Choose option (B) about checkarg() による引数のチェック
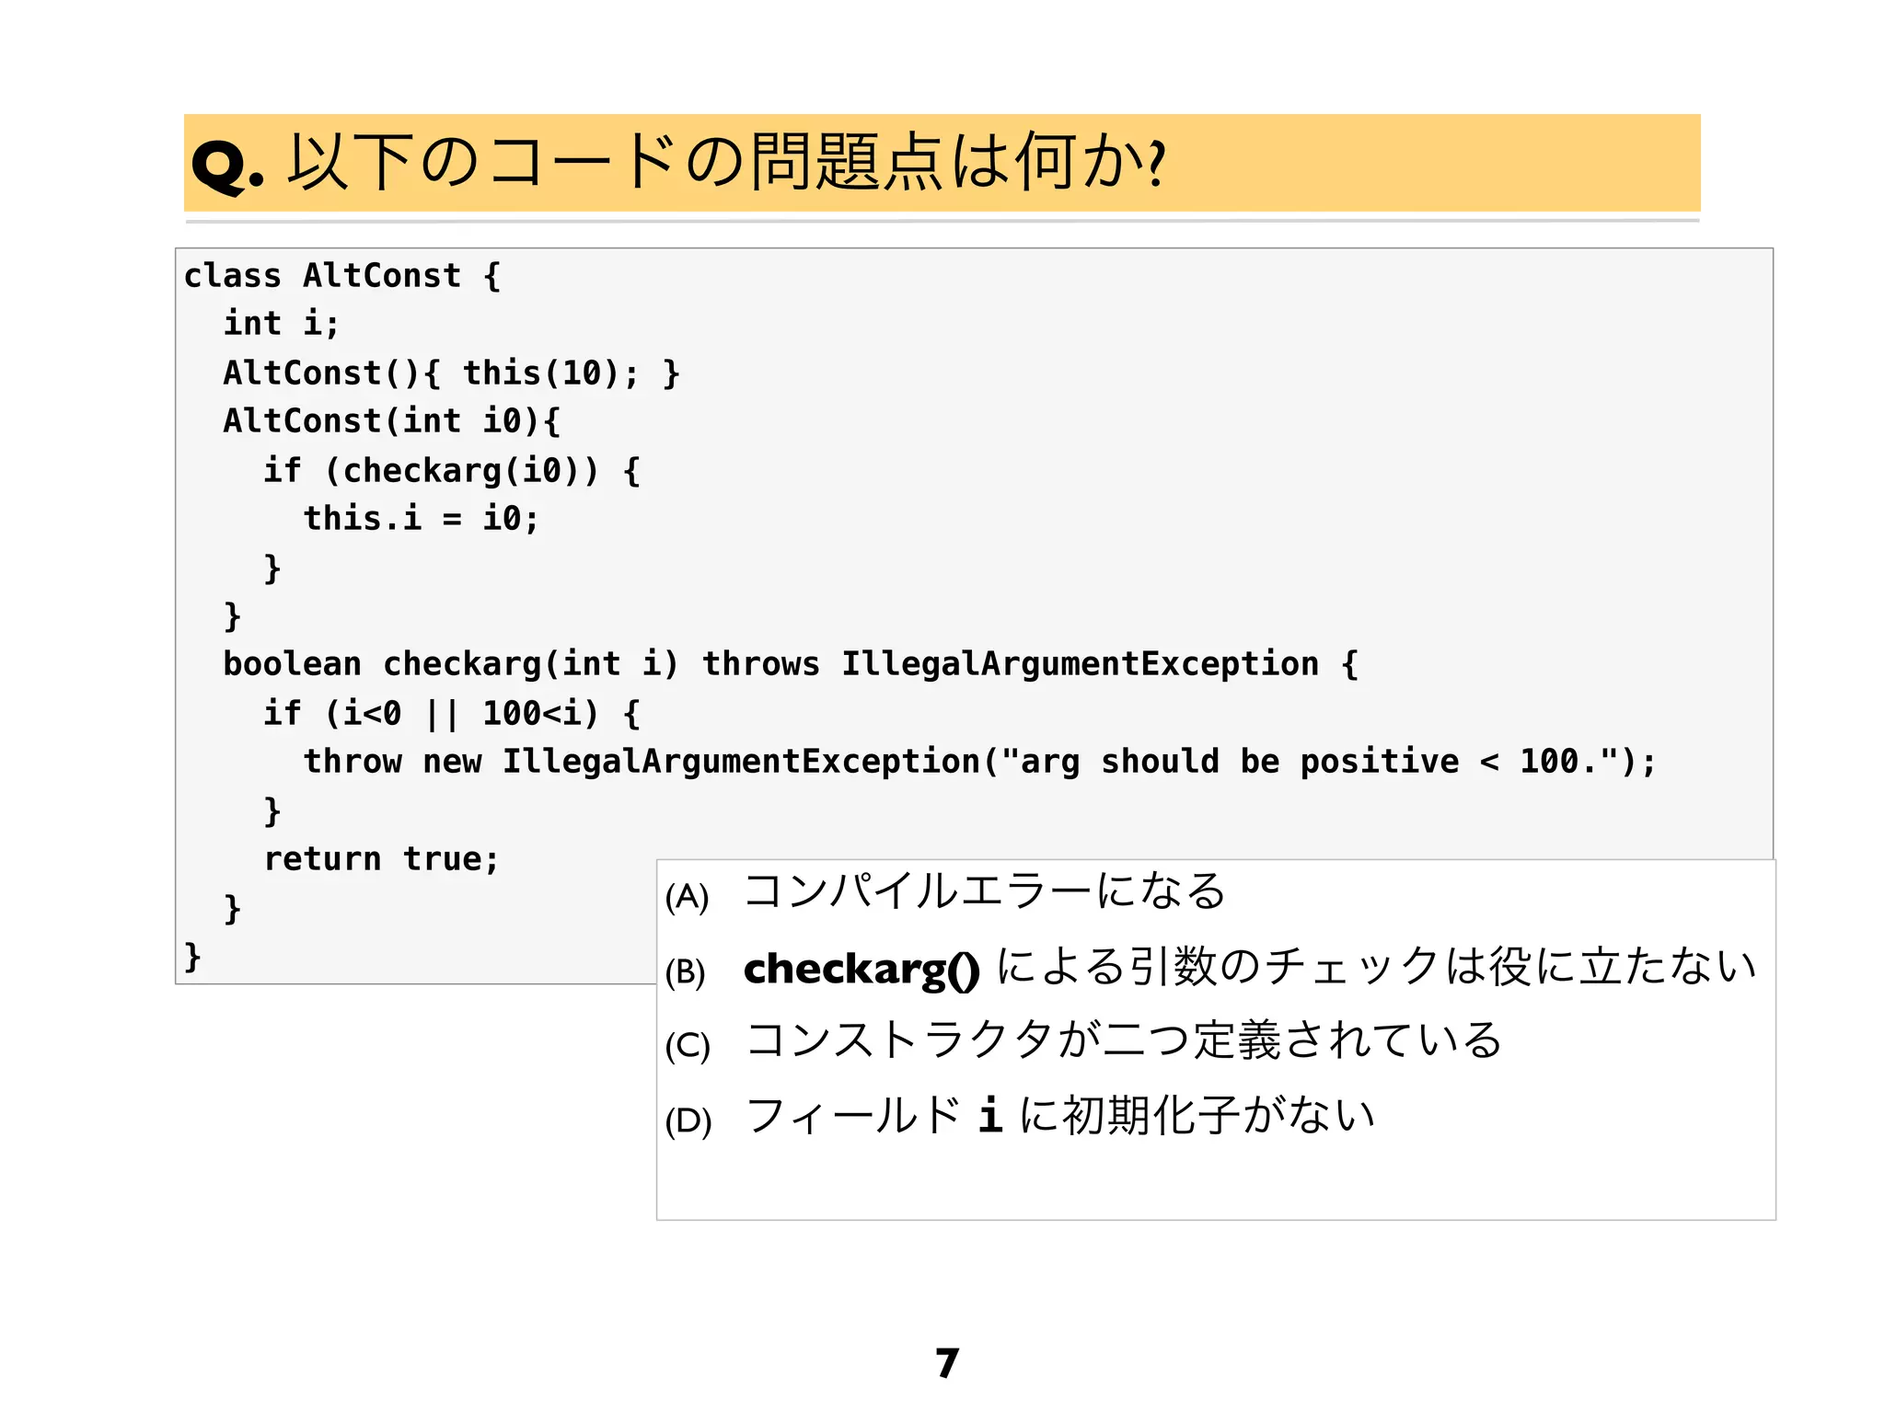 click(1210, 968)
